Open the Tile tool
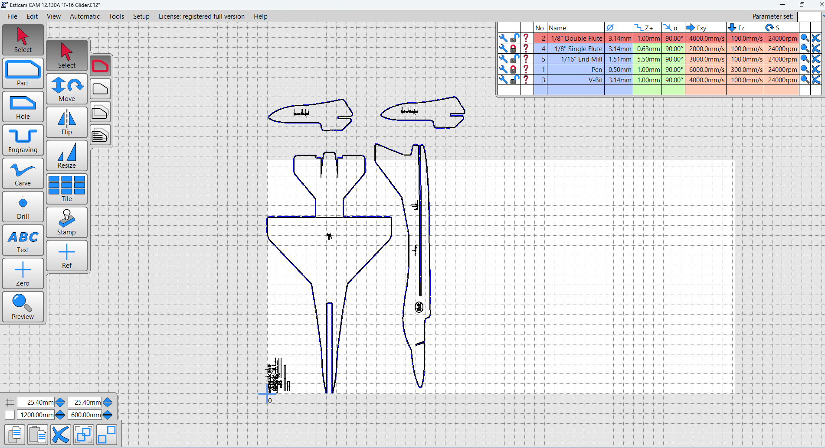825x448 pixels. (67, 189)
